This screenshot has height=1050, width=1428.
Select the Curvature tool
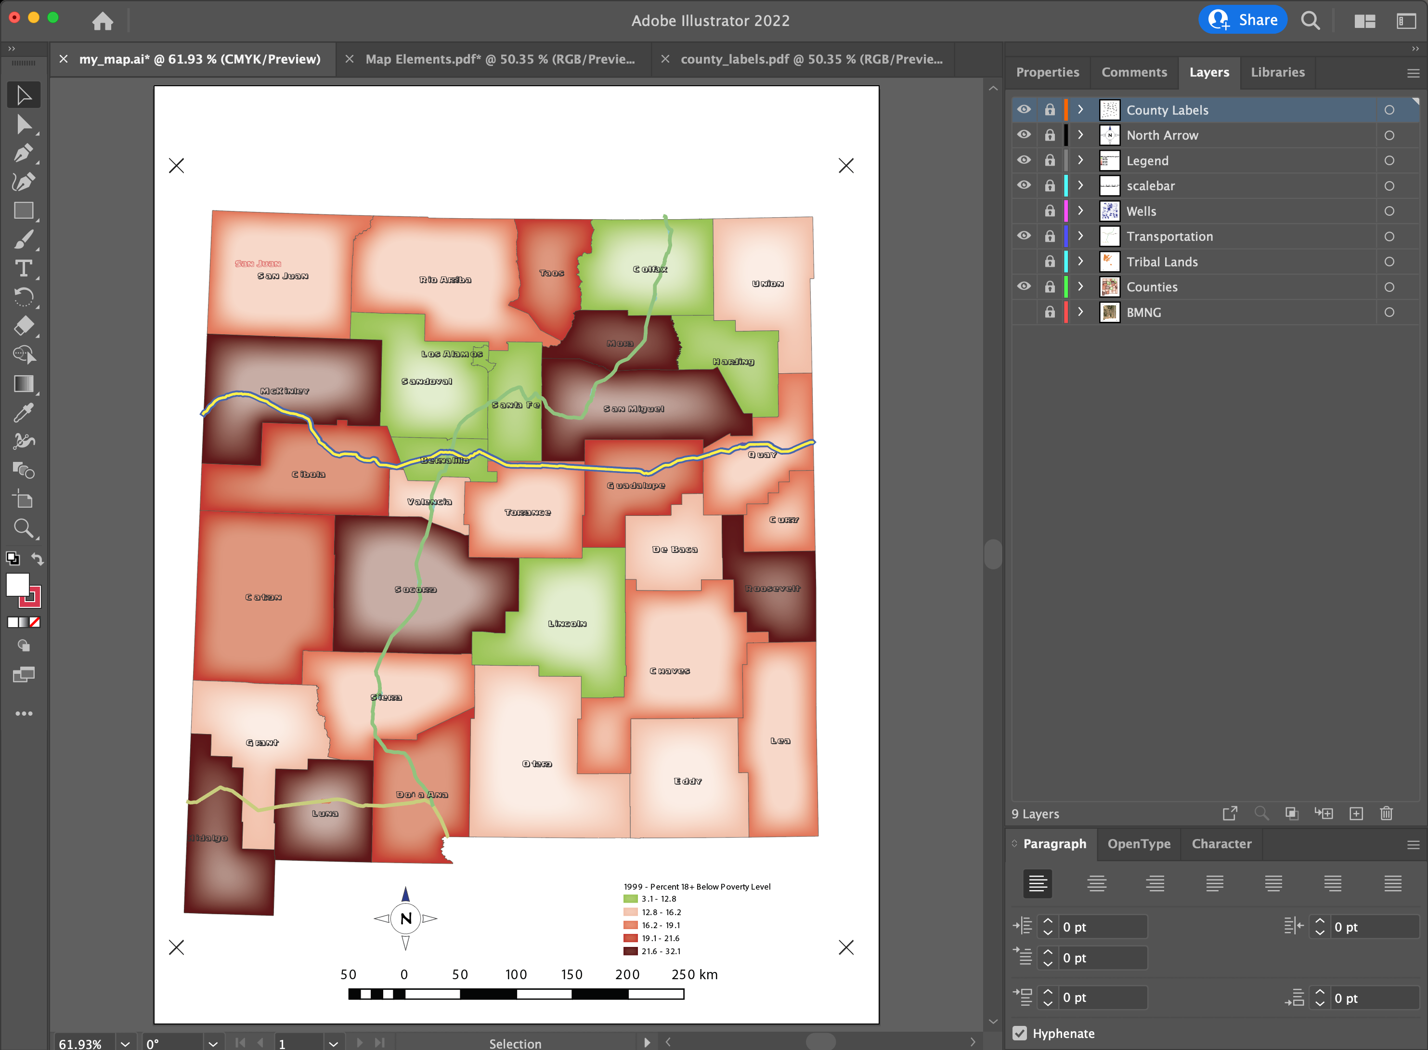click(x=24, y=183)
